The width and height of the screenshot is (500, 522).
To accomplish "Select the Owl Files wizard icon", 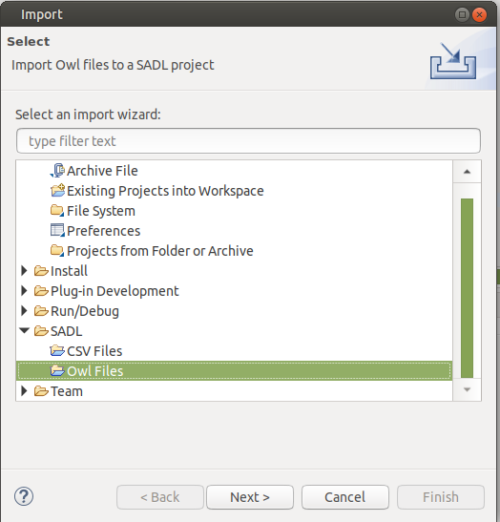I will [x=57, y=371].
